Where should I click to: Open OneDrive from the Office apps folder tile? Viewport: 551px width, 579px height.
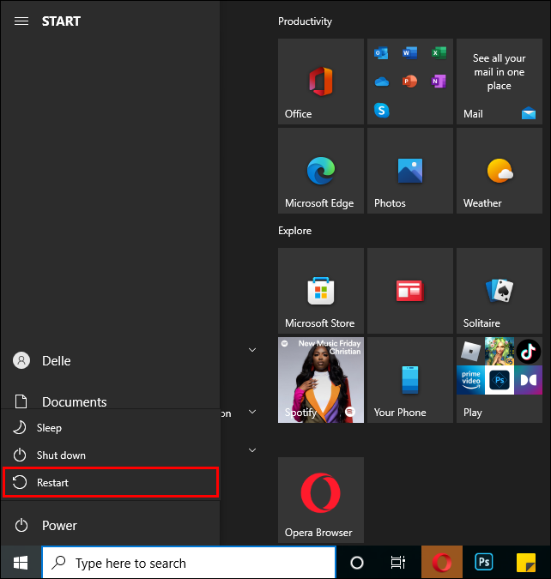(x=381, y=81)
